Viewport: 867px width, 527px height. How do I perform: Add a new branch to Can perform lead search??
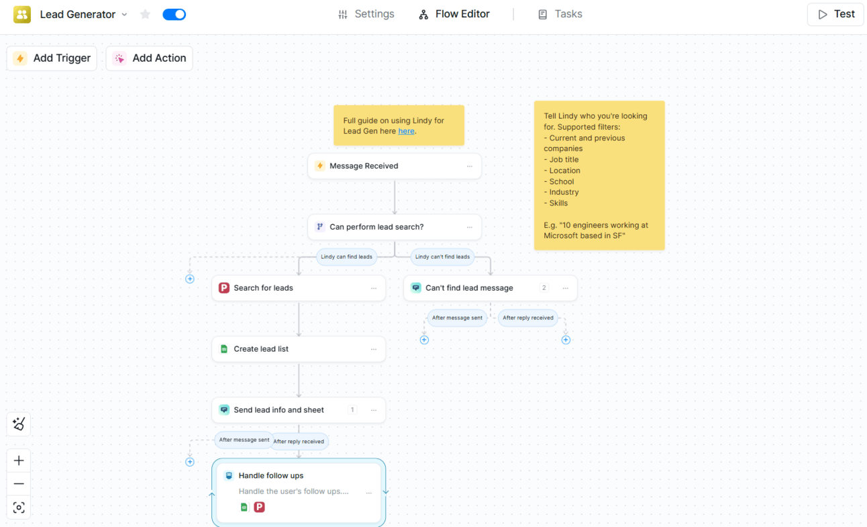pos(190,279)
